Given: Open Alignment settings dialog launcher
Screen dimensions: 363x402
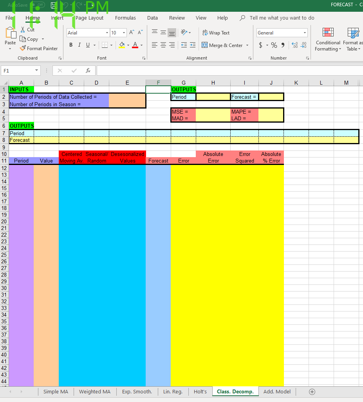Looking at the screenshot, I should click(250, 58).
